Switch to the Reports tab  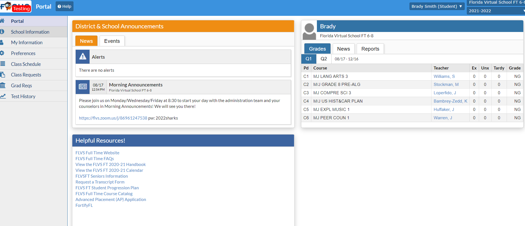(370, 49)
